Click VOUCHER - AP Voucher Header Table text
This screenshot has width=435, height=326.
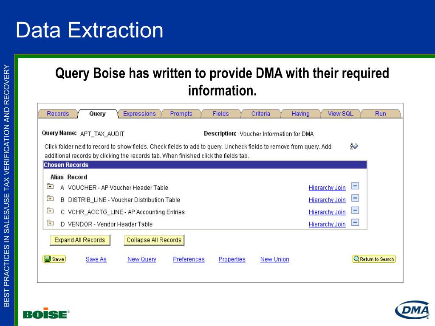[118, 188]
